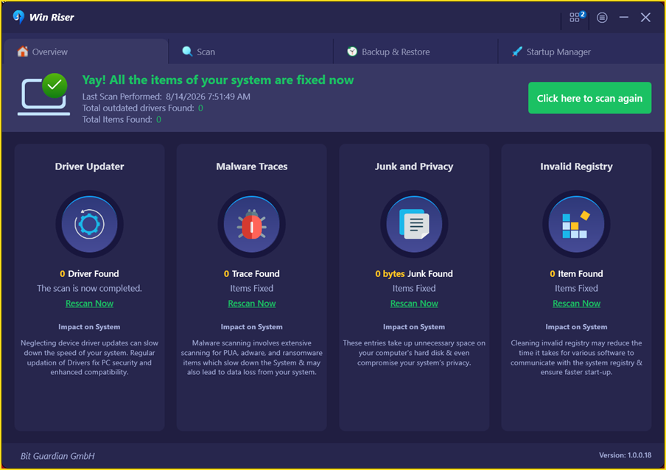Open the apps grid icon with badge
The image size is (666, 470).
(577, 17)
